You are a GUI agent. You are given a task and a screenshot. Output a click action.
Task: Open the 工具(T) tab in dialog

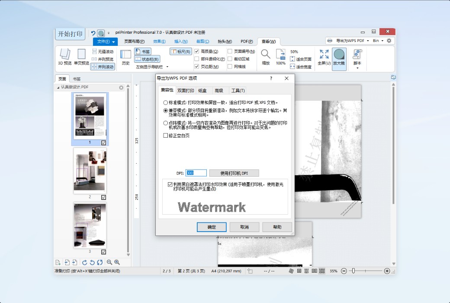(x=238, y=90)
